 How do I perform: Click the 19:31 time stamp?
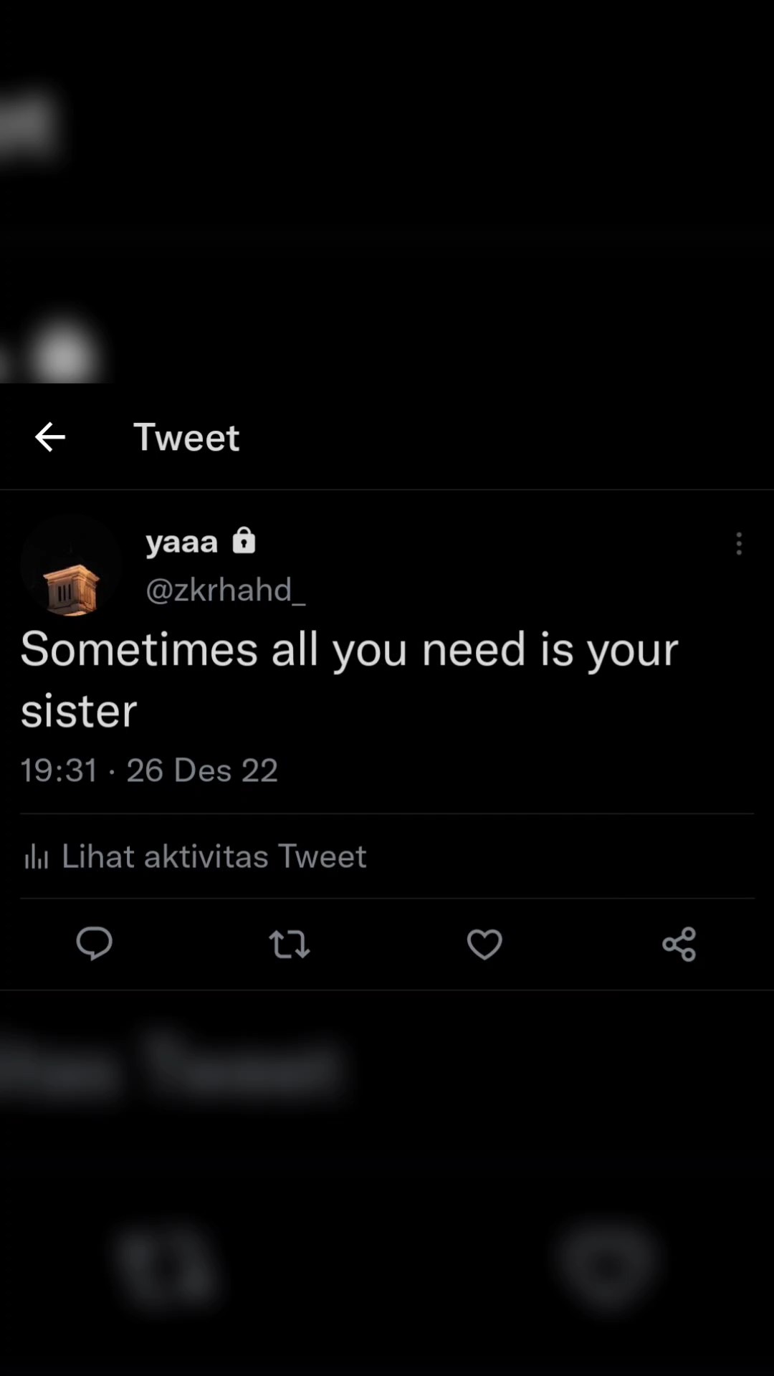coord(59,770)
